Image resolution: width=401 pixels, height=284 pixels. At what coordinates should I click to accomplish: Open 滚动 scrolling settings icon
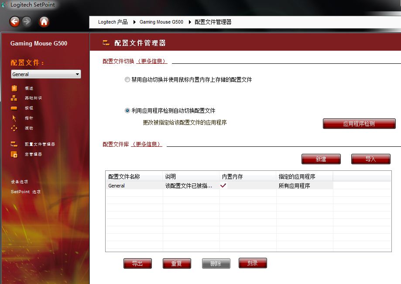(14, 128)
